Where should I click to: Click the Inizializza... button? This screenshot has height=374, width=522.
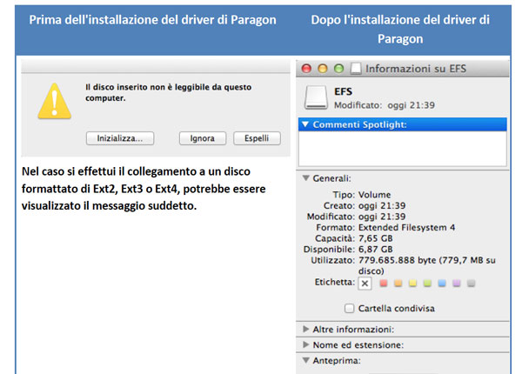(120, 138)
